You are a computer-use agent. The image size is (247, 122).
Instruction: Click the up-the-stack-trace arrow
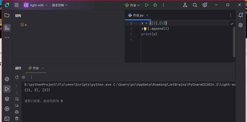tap(17, 86)
